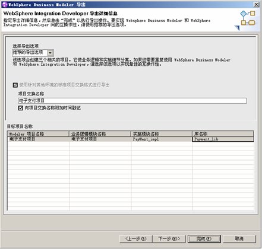Click the 取消 (Cancel) button

239,239
